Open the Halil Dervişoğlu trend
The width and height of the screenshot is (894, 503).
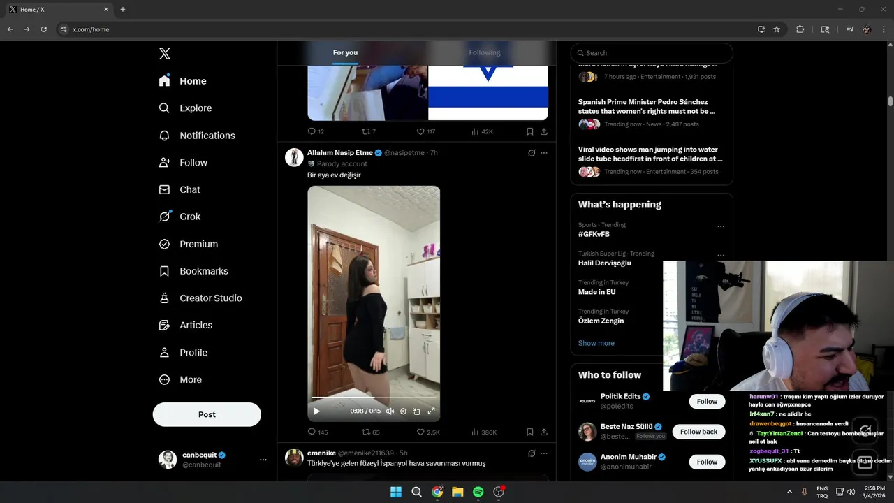click(x=604, y=263)
